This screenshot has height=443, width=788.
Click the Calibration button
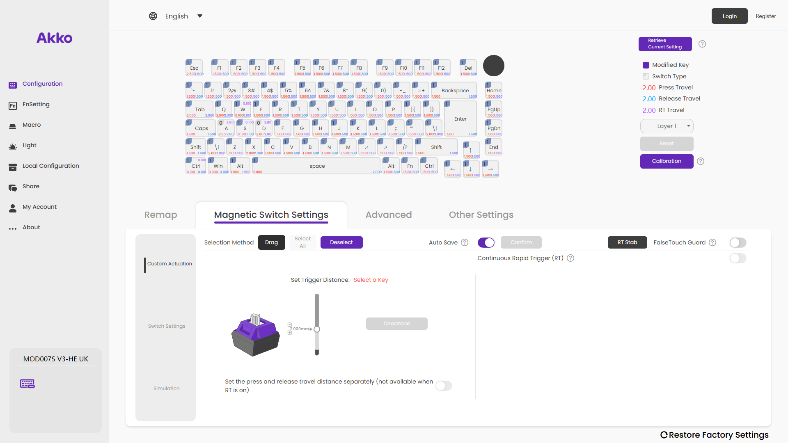pyautogui.click(x=667, y=161)
